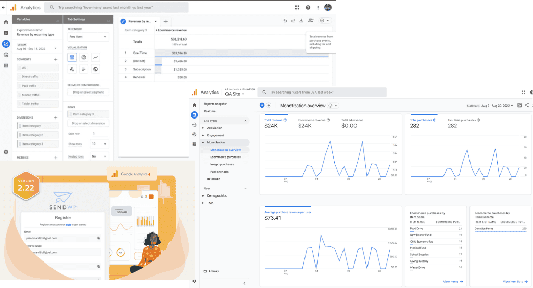Click the Drop or select dimension box
Image resolution: width=533 pixels, height=288 pixels.
[88, 123]
